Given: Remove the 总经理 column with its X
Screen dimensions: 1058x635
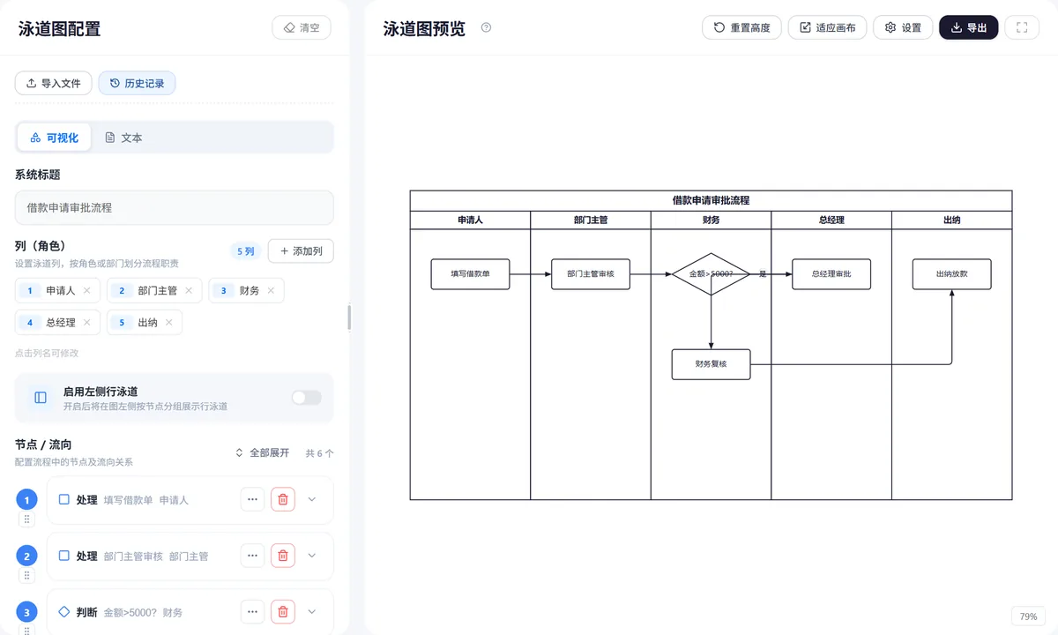Looking at the screenshot, I should pyautogui.click(x=86, y=322).
